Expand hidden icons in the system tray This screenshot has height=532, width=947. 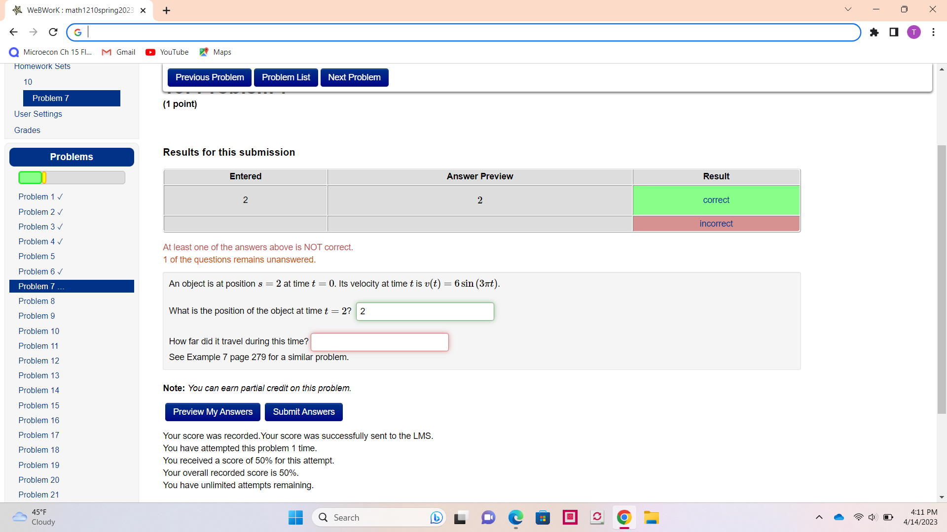819,517
